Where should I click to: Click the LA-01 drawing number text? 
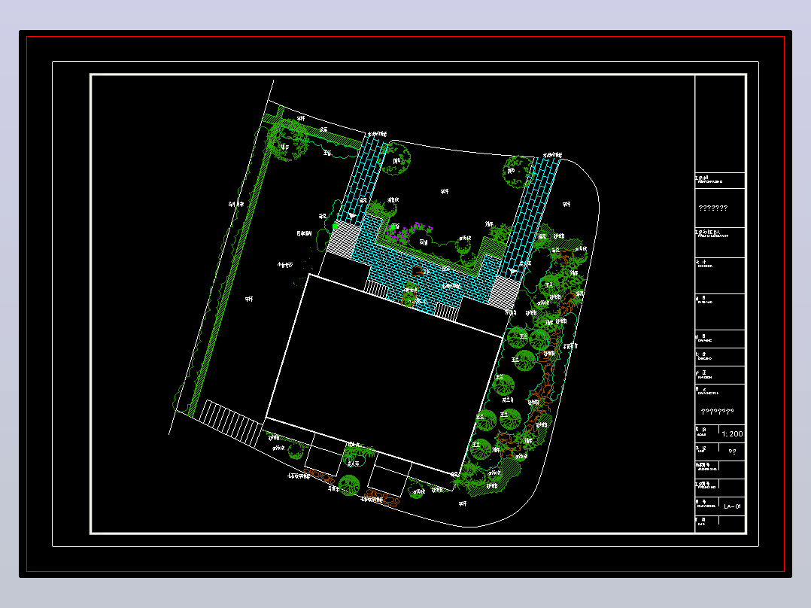(732, 506)
